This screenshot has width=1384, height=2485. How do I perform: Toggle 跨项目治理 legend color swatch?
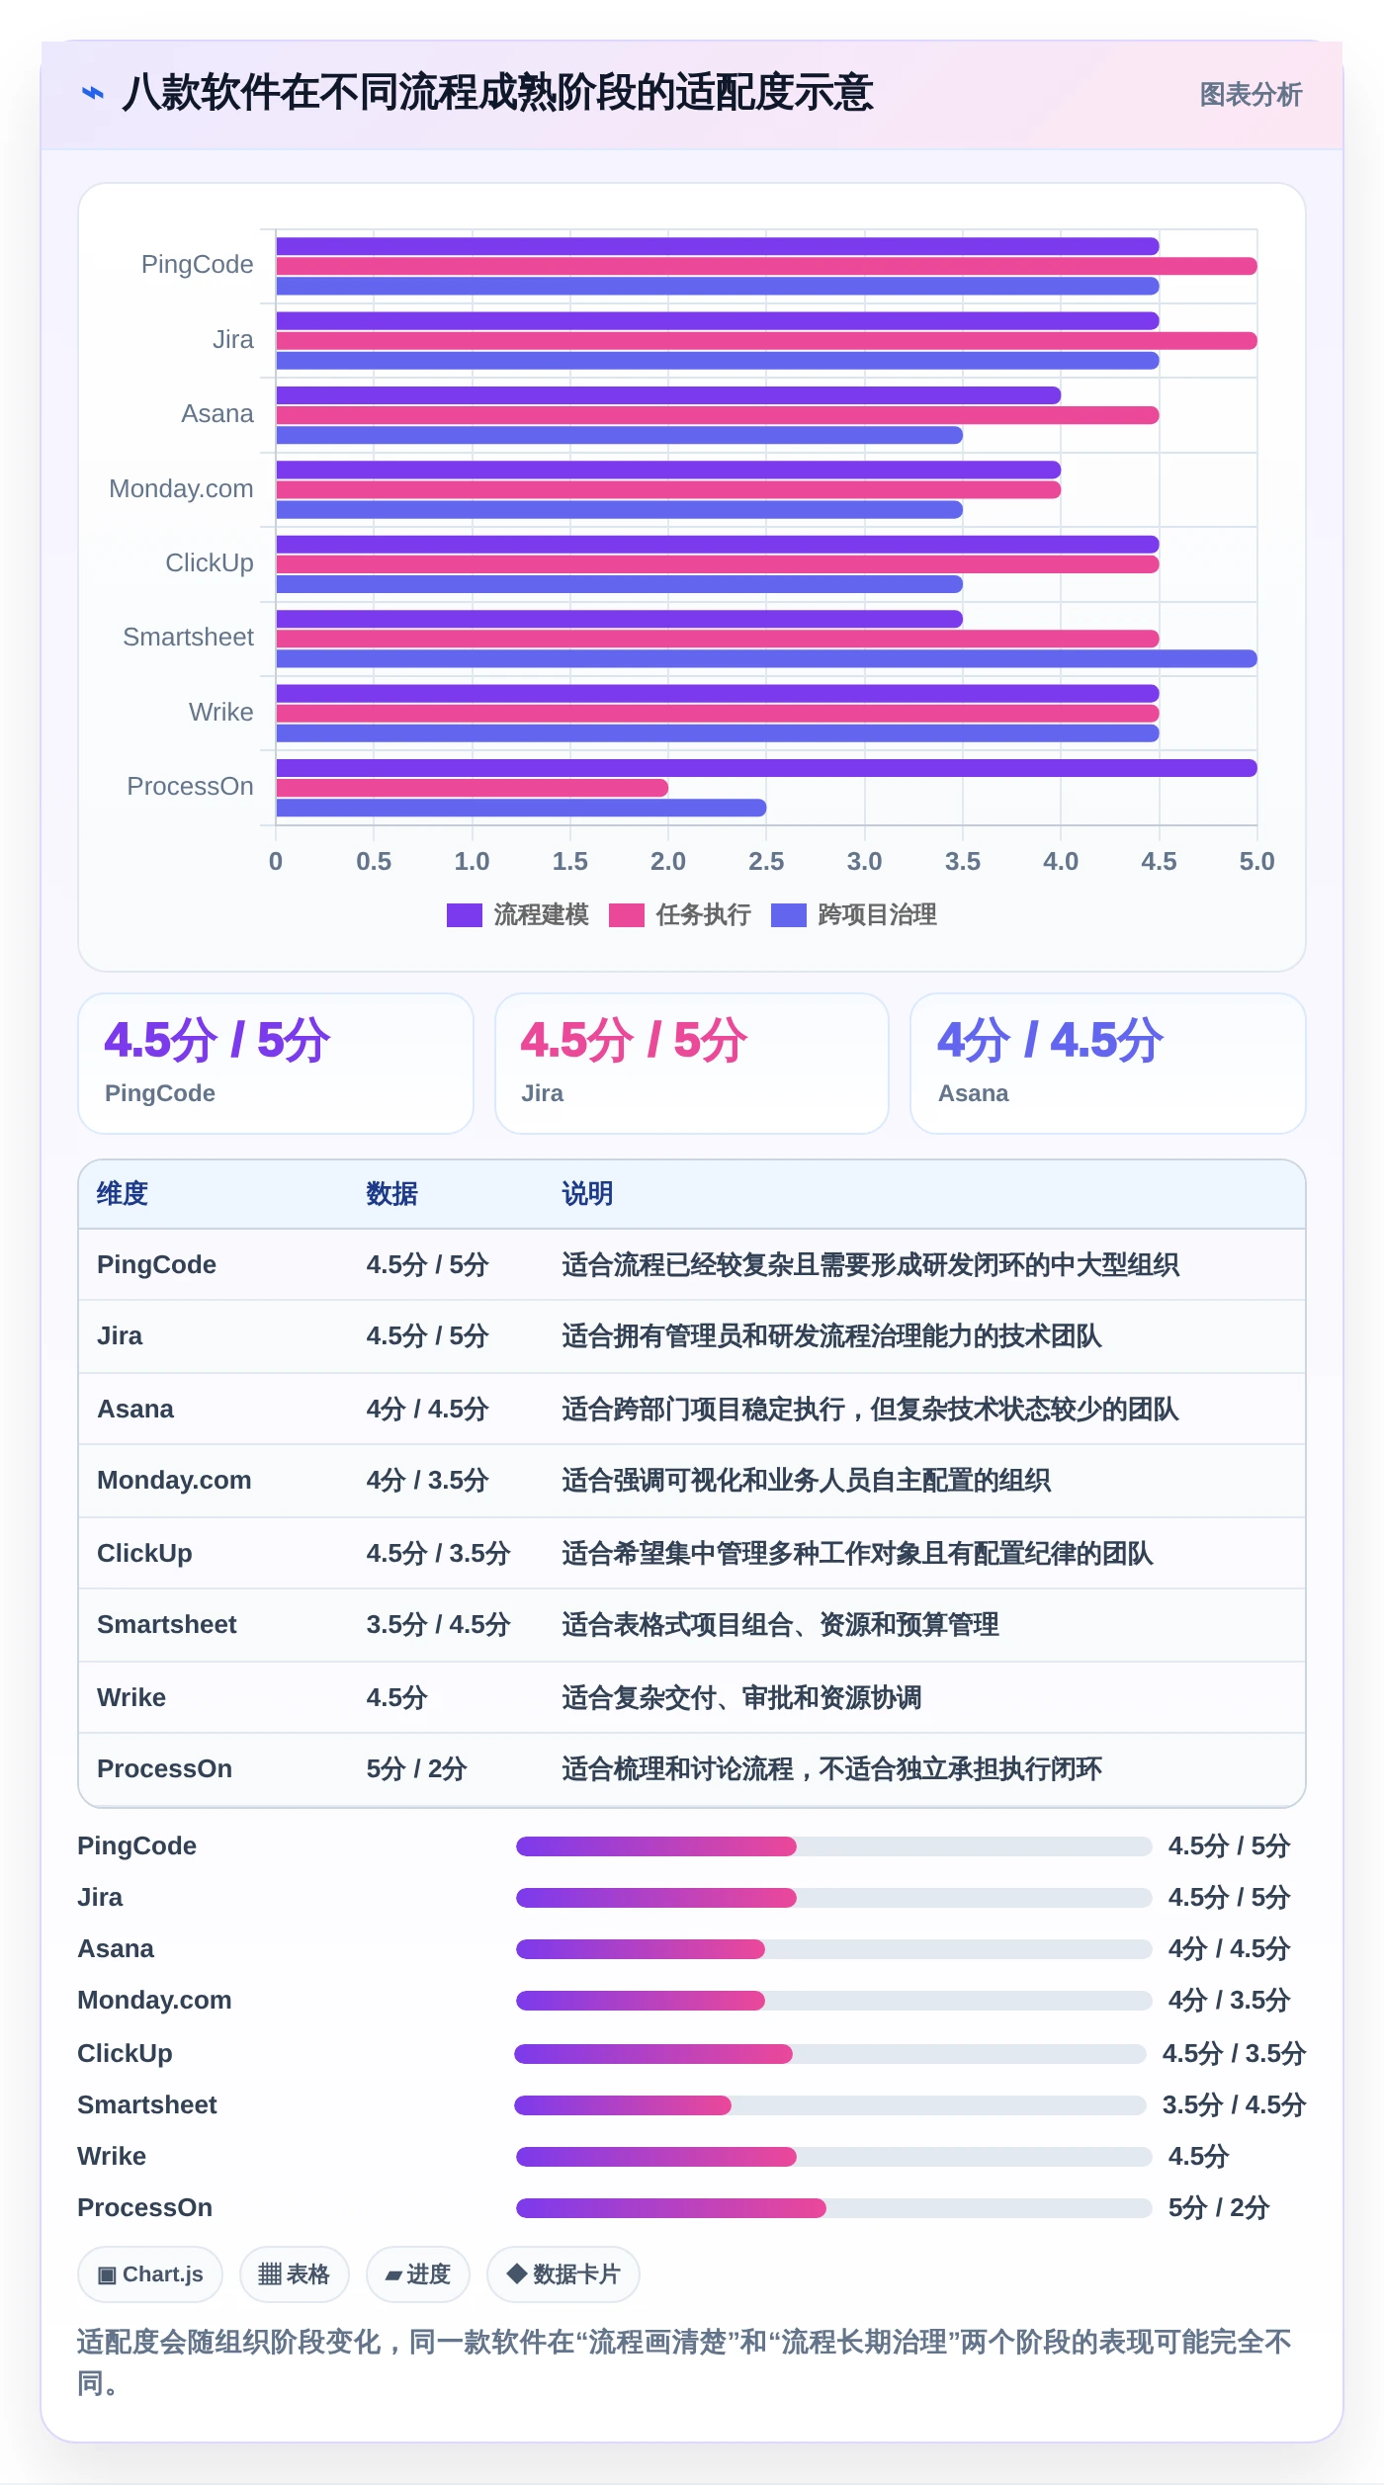[789, 915]
